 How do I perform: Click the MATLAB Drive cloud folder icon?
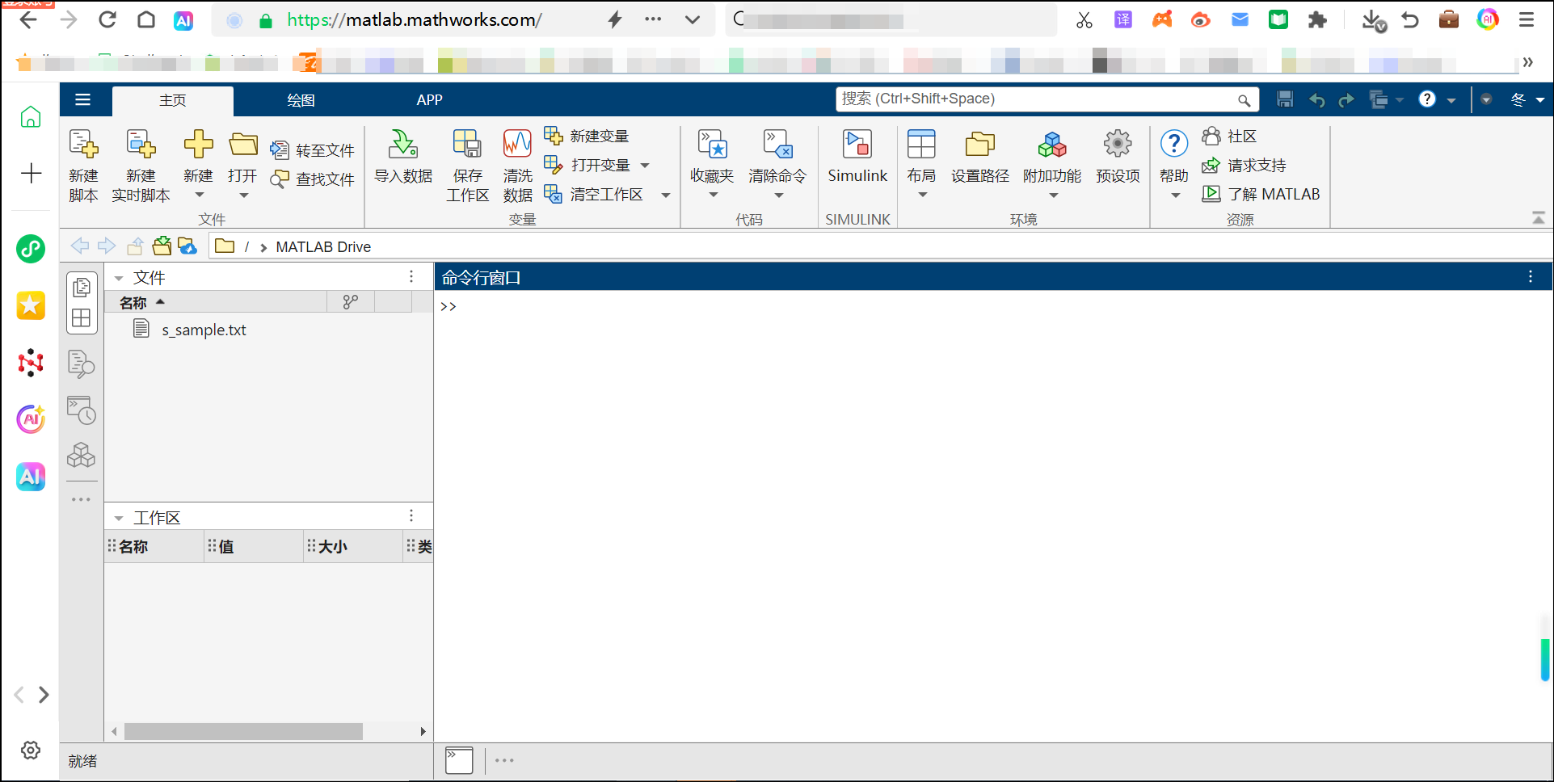tap(187, 246)
